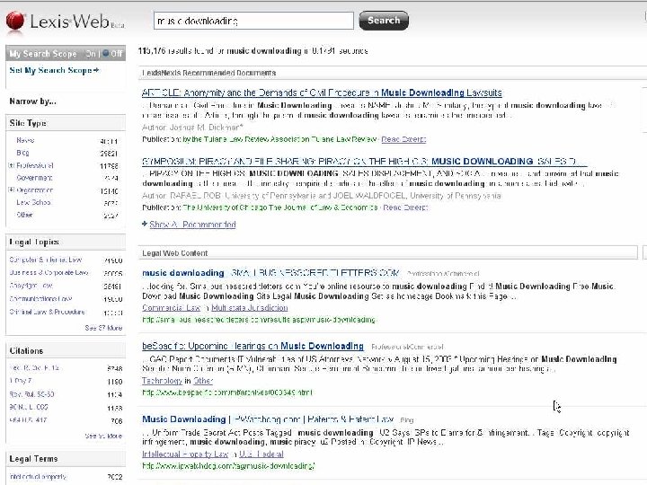The image size is (647, 485).
Task: Click the Lexis Web red logo
Action: [15, 21]
